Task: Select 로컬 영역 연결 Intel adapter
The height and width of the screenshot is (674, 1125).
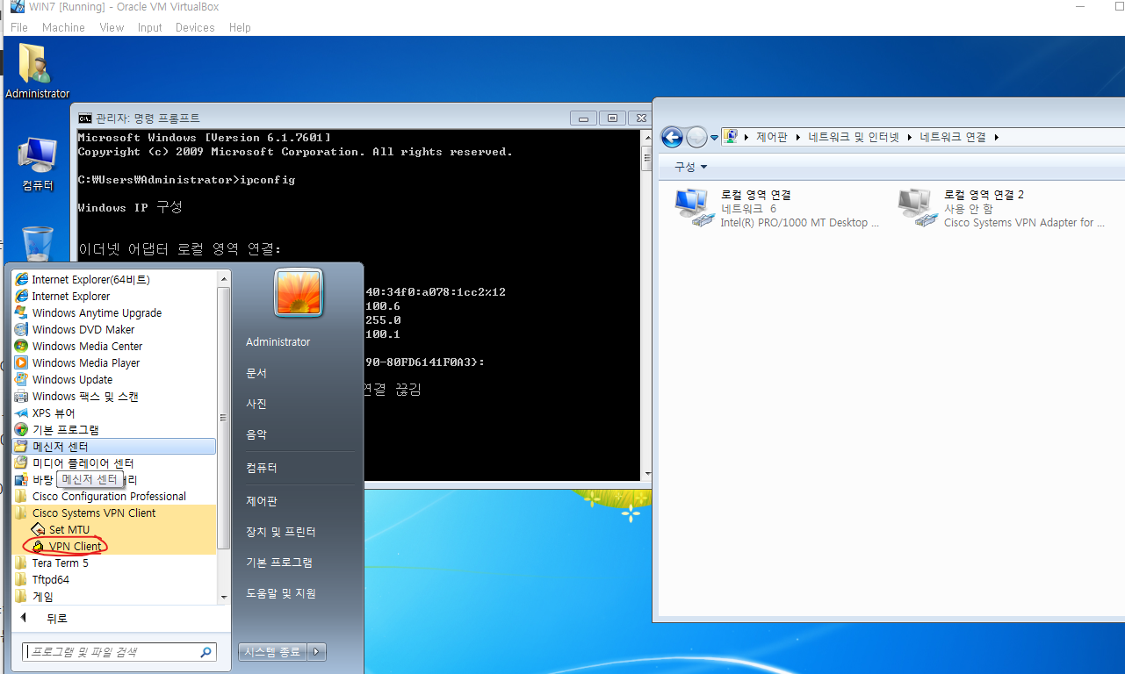Action: (778, 209)
